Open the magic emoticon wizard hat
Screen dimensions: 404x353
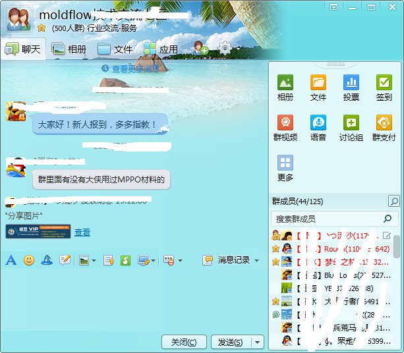47,260
